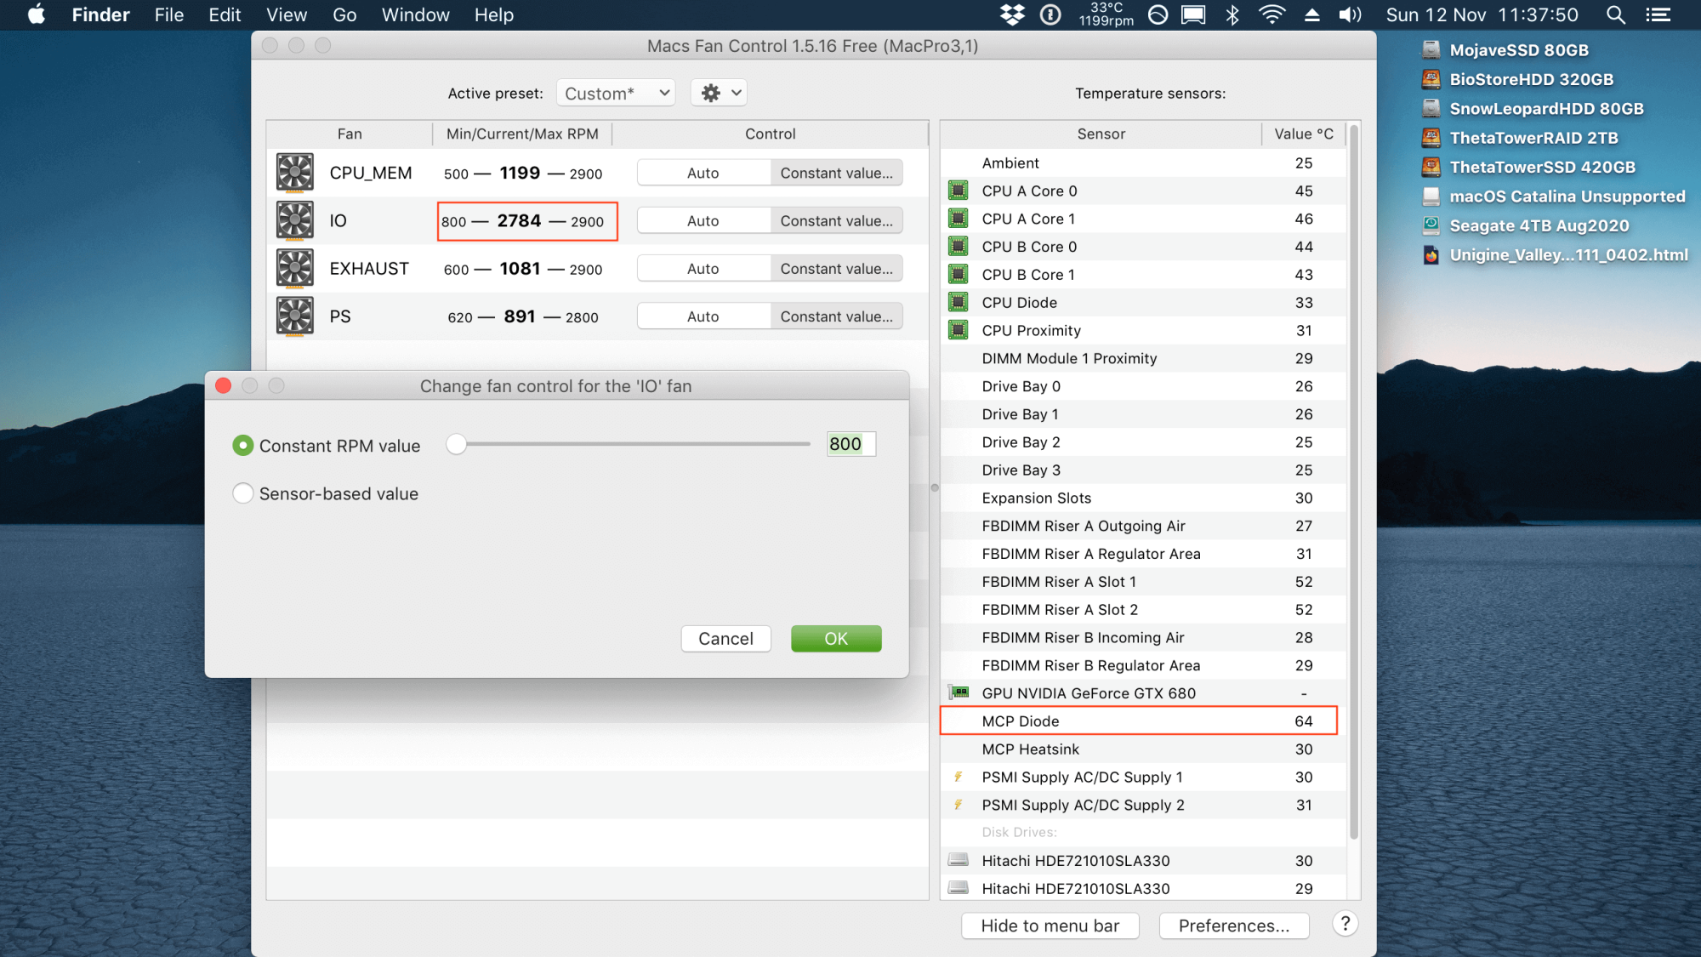Set the EXHAUST fan to Auto
Viewport: 1701px width, 957px height.
[703, 269]
